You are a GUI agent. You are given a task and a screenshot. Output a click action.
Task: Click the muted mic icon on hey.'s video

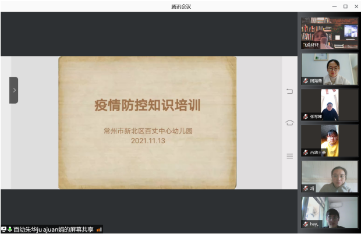pos(305,224)
